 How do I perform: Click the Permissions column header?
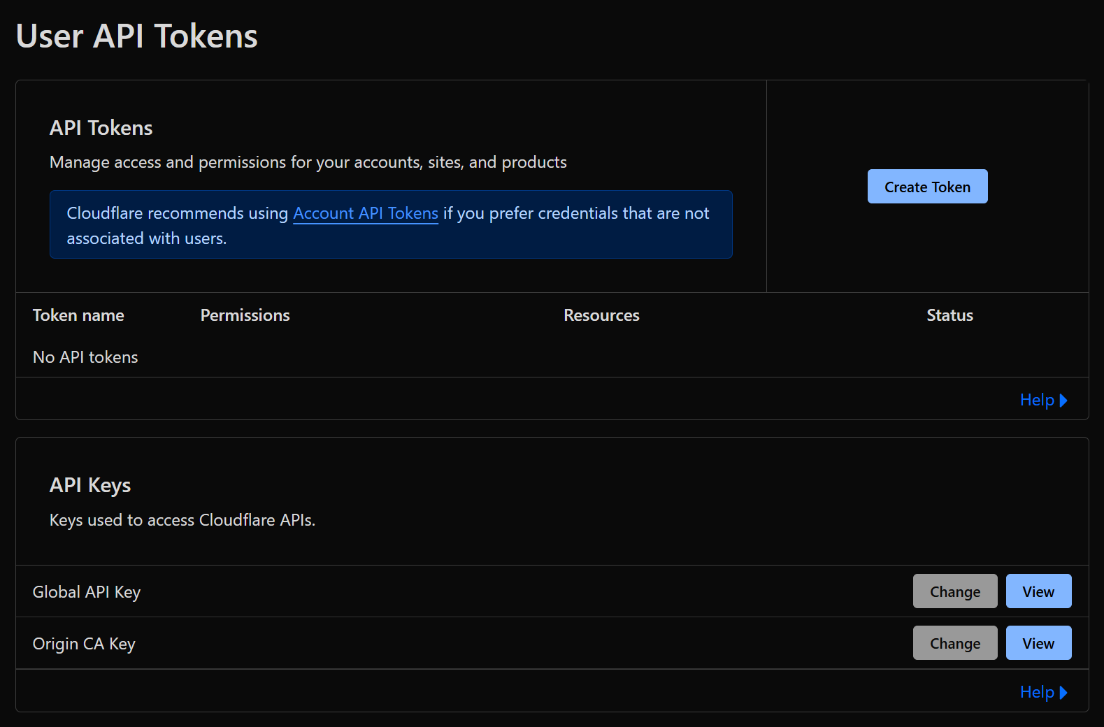point(245,315)
